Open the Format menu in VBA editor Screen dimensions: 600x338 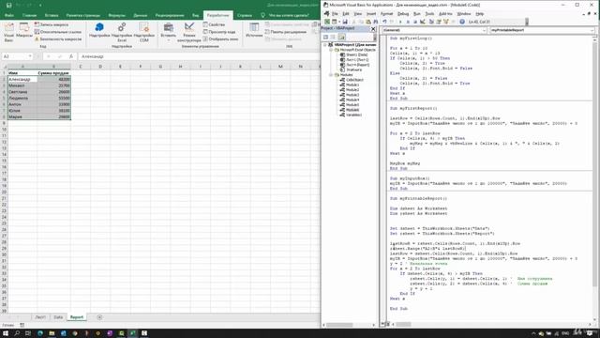tap(386, 14)
